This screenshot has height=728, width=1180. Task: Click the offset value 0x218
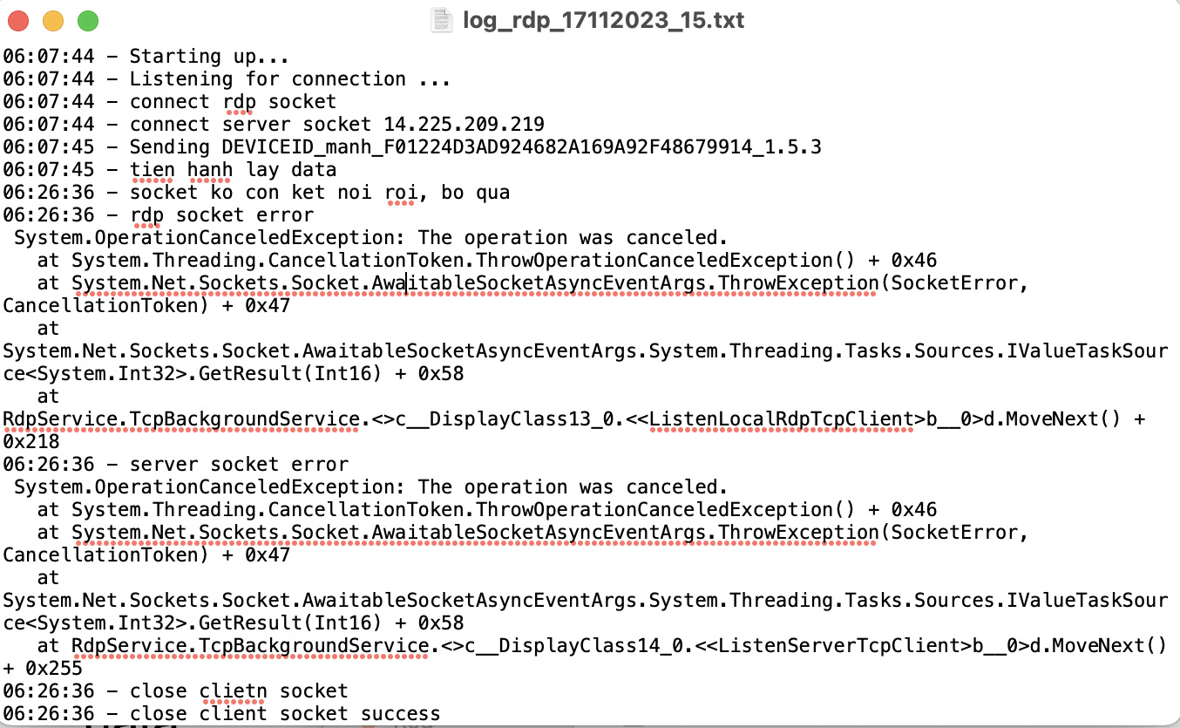[32, 442]
